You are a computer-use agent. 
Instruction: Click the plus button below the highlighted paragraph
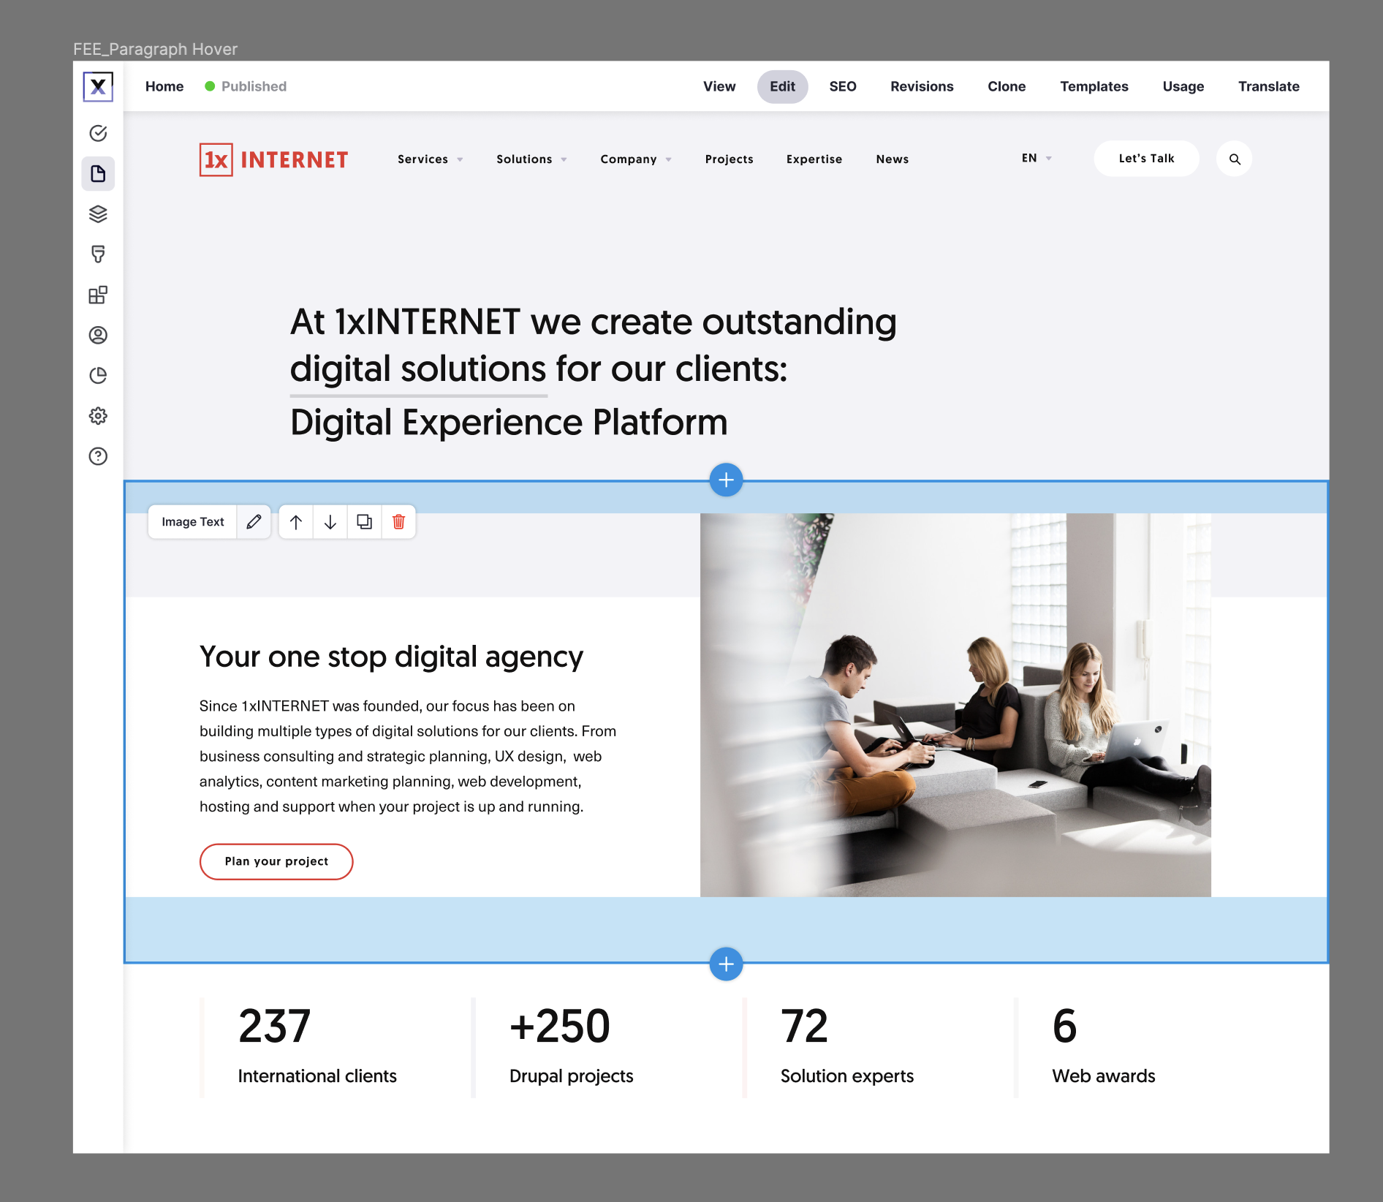tap(725, 964)
